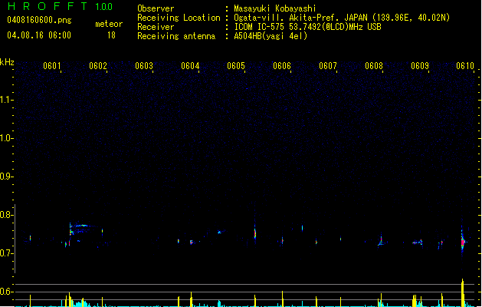This screenshot has width=482, height=307.
Task: Click the 'Receiving Location' label
Action: point(179,18)
